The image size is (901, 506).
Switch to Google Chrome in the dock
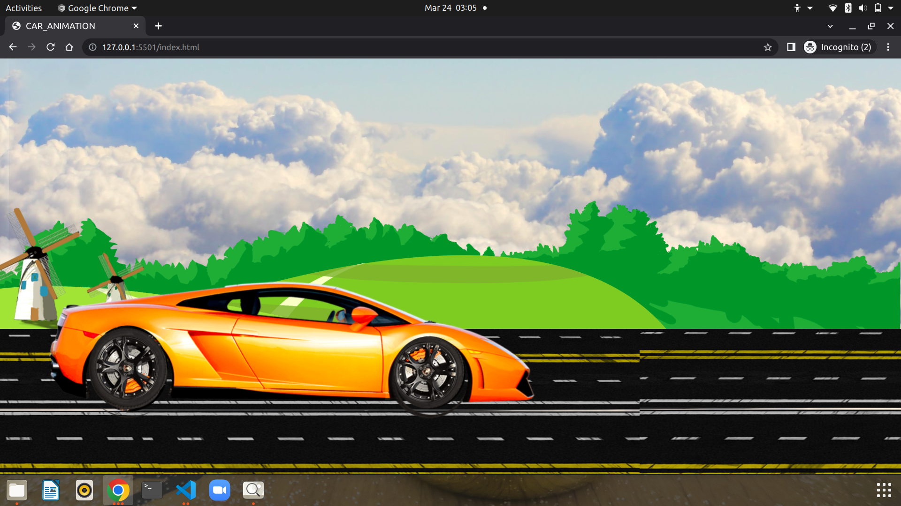[x=118, y=490]
